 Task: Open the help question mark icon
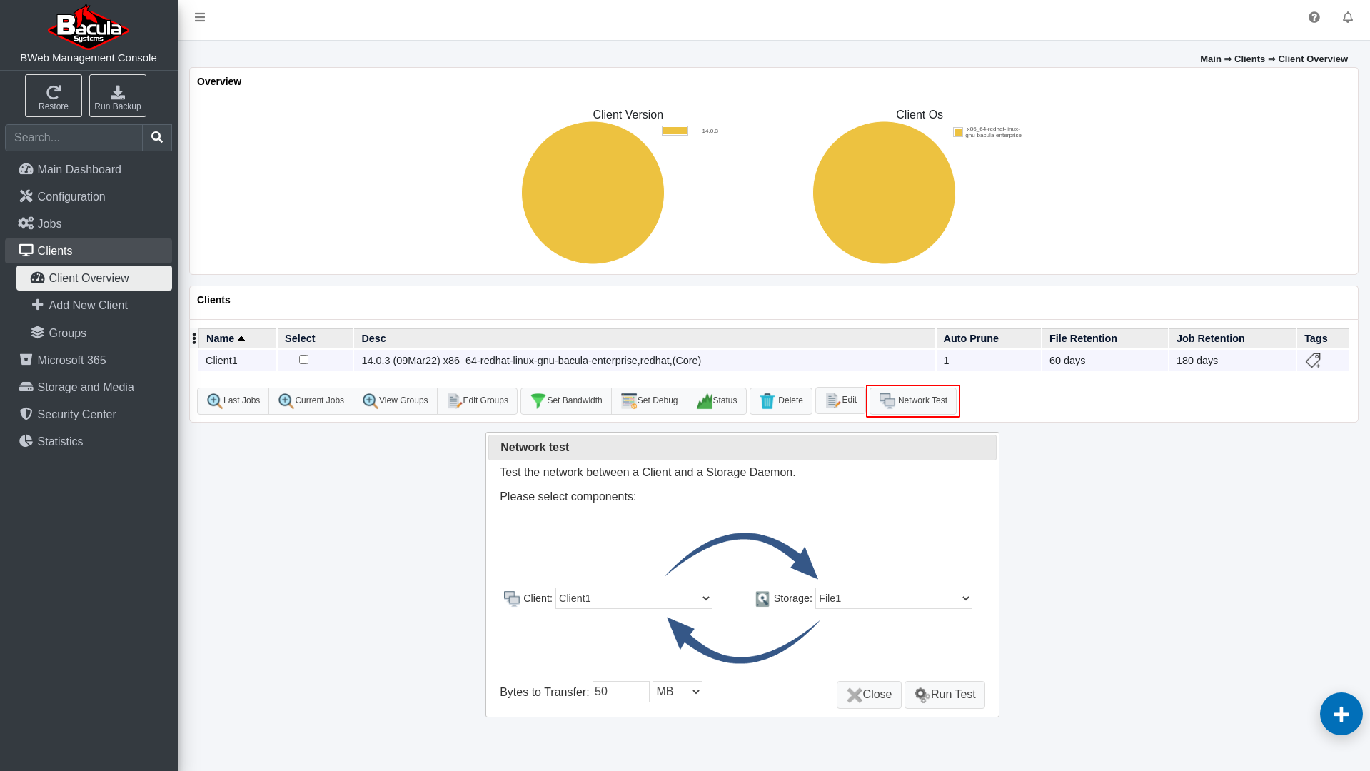[x=1314, y=17]
